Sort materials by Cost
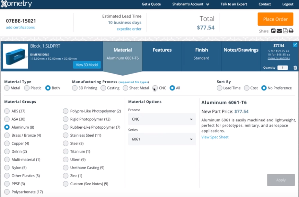The image size is (299, 197). click(x=247, y=88)
